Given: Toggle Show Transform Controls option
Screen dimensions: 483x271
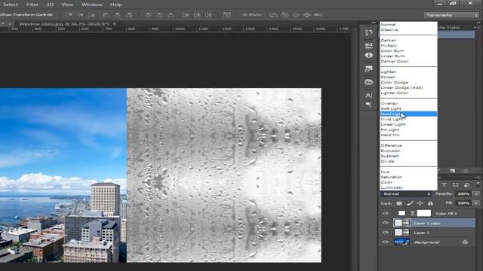Looking at the screenshot, I should tap(26, 15).
